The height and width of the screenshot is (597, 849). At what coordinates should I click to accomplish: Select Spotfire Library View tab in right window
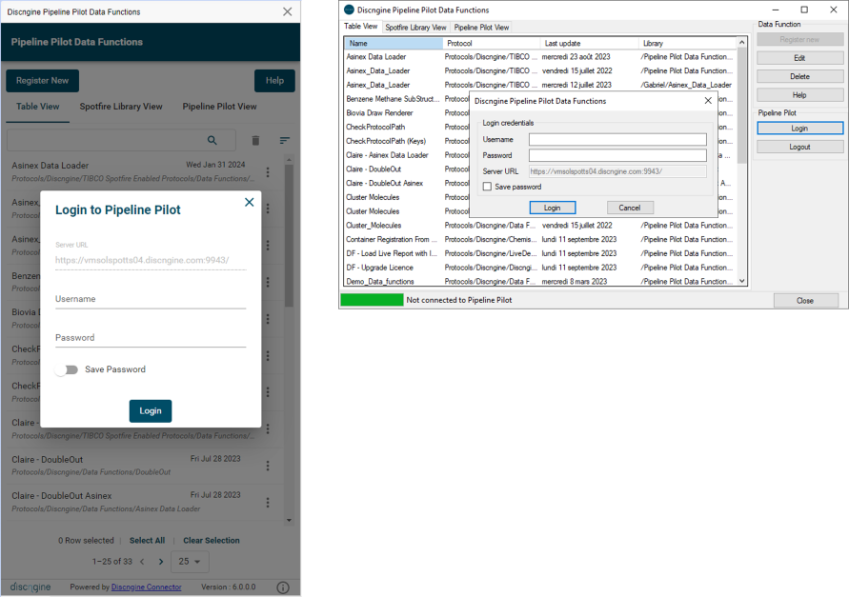(x=415, y=27)
